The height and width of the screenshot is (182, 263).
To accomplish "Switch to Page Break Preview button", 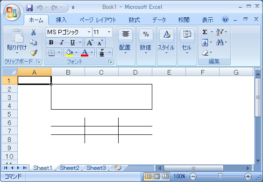I will (165, 176).
